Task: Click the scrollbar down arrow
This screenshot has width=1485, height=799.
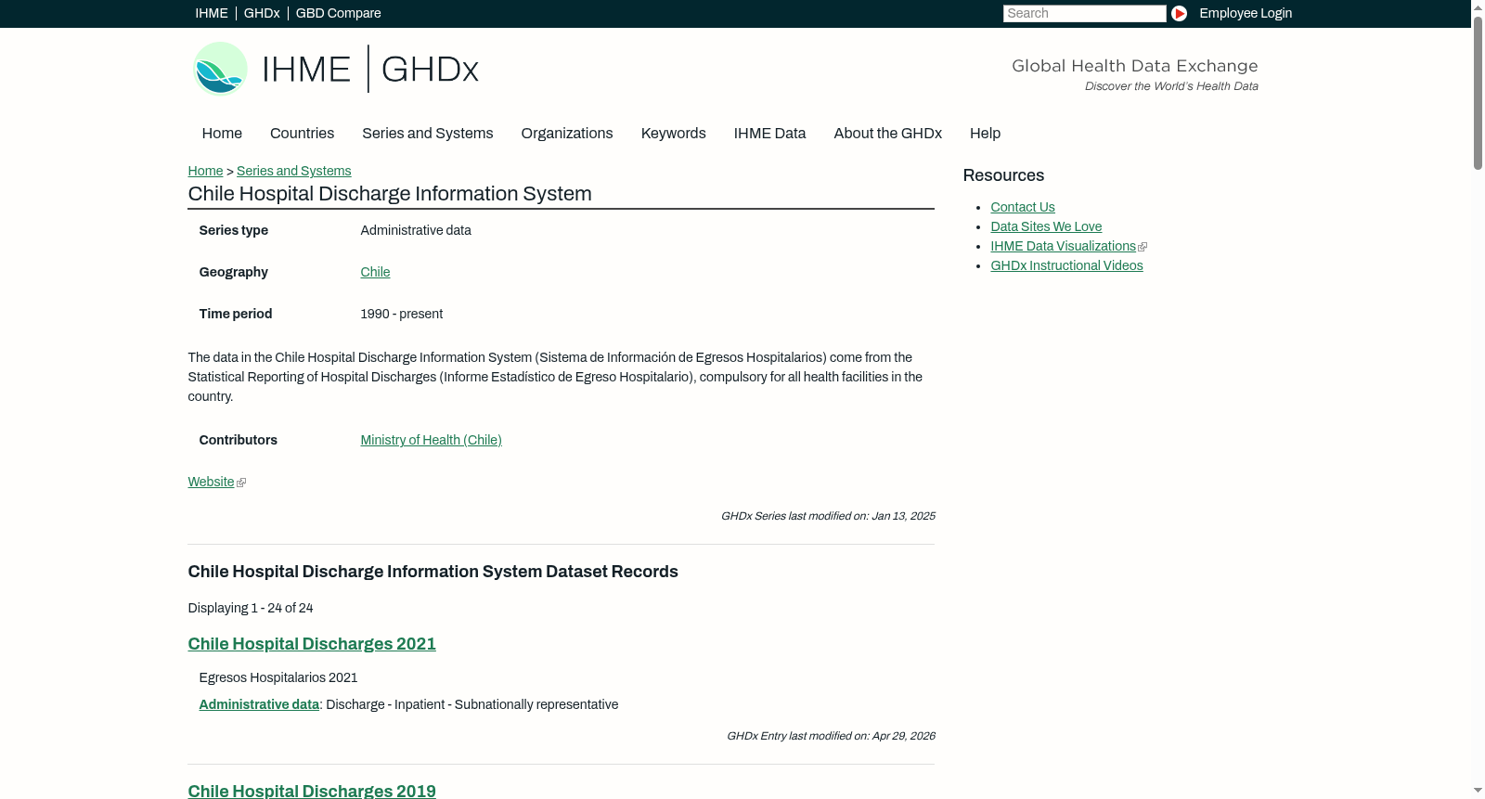Action: coord(1478,791)
